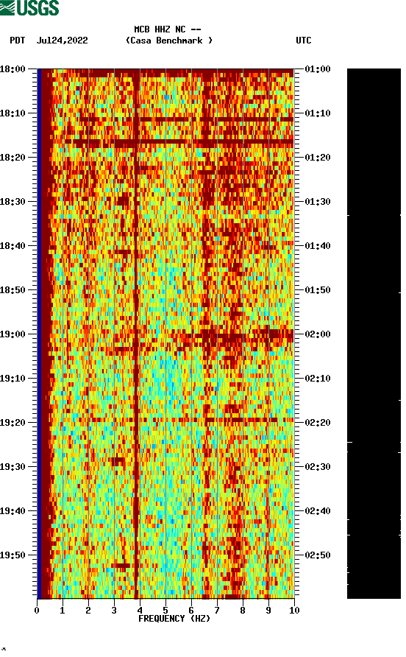Click the 19:40 PDT time label
This screenshot has width=406, height=657.
pos(13,511)
